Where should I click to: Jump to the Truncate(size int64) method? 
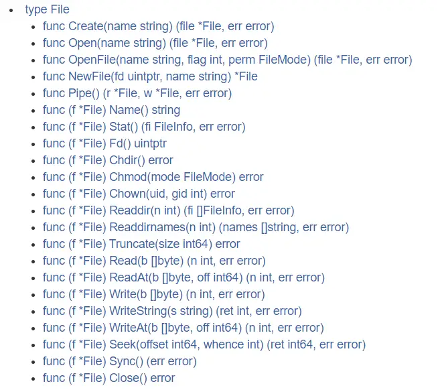point(141,244)
